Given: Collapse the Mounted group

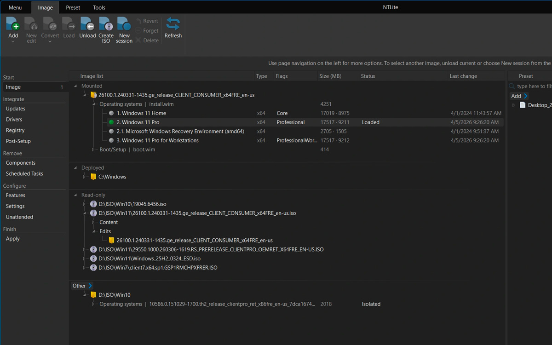Looking at the screenshot, I should tap(76, 86).
